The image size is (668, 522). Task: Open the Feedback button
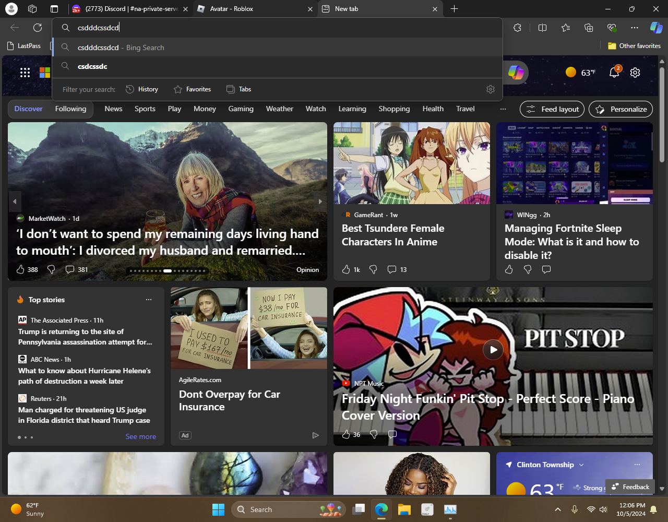(630, 487)
